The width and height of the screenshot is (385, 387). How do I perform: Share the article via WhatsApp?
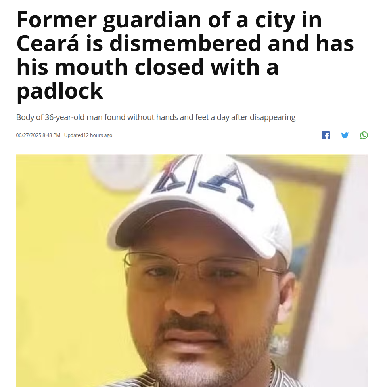[x=364, y=135]
